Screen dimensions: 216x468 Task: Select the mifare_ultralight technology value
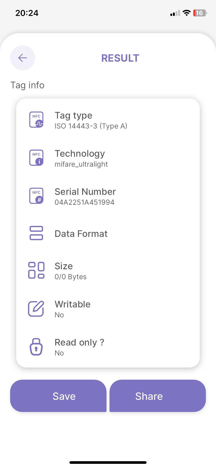click(x=81, y=164)
